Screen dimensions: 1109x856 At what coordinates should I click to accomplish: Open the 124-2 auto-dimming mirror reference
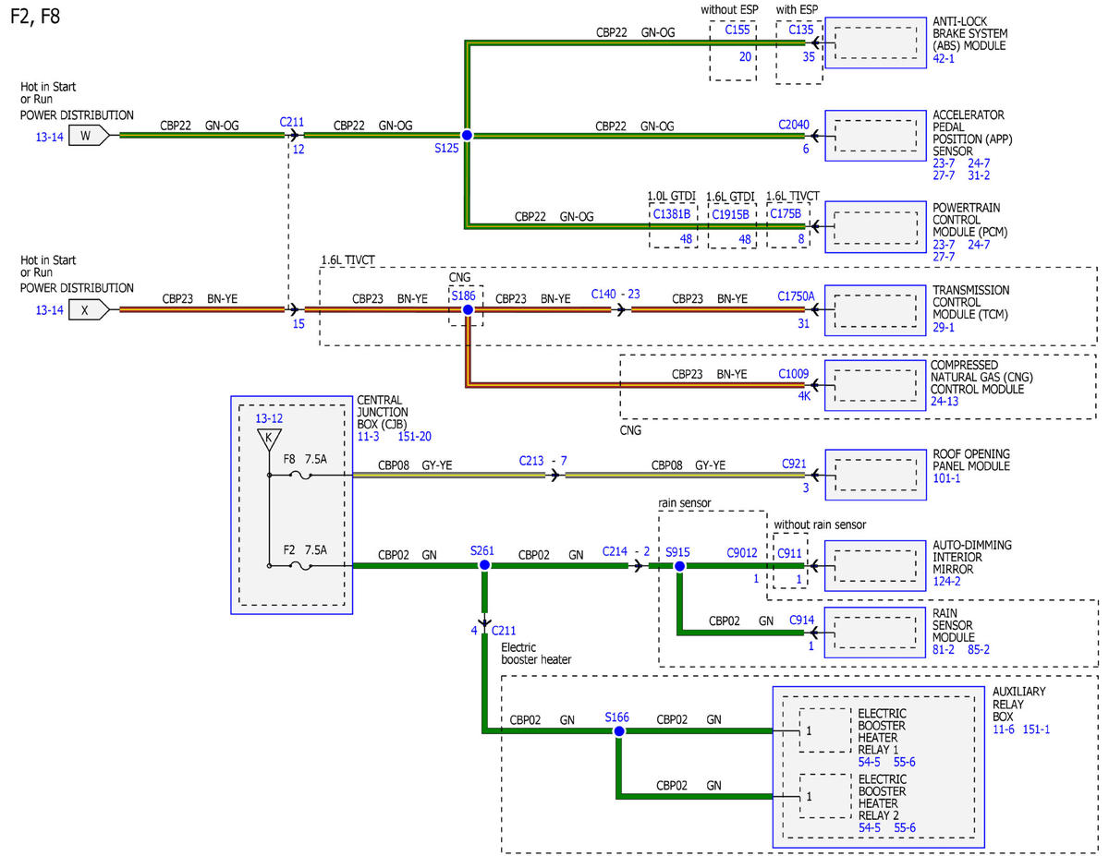coord(945,581)
